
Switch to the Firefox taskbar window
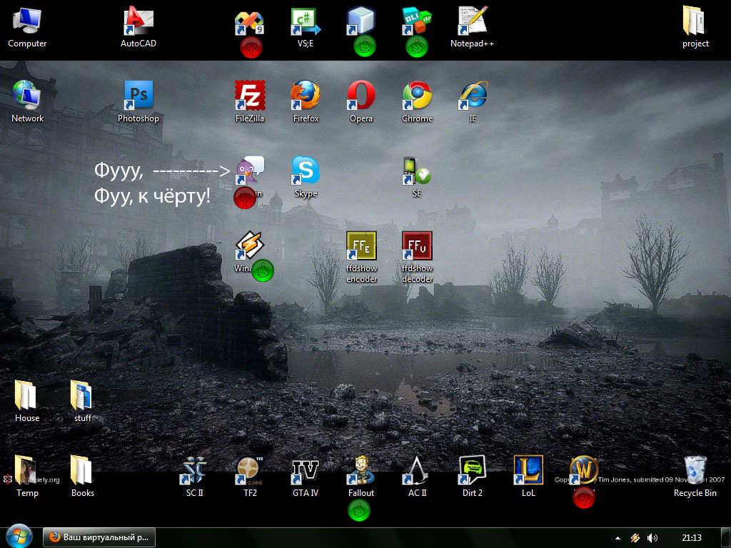[x=99, y=537]
